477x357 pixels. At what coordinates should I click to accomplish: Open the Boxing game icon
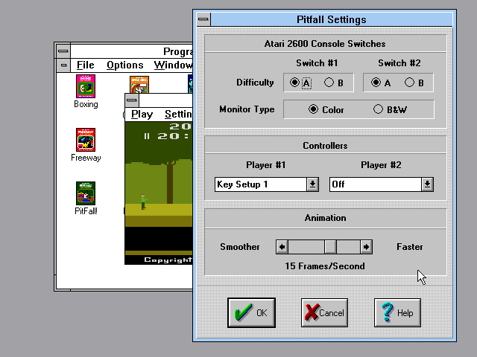pyautogui.click(x=86, y=86)
